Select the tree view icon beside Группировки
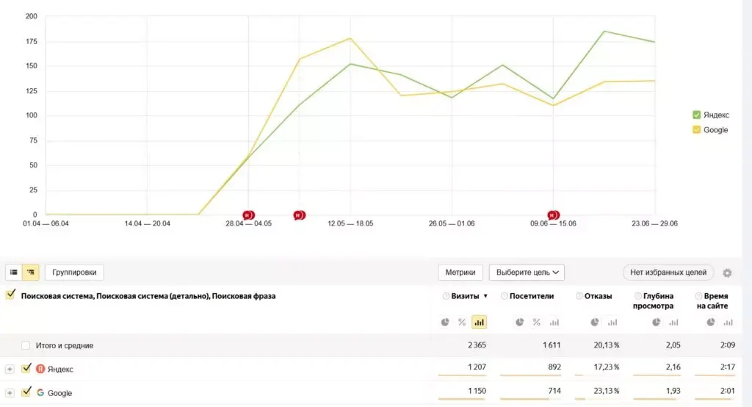This screenshot has width=752, height=407. coord(31,272)
